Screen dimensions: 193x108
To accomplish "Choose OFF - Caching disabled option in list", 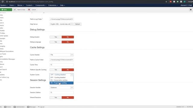I will [x=62, y=77].
